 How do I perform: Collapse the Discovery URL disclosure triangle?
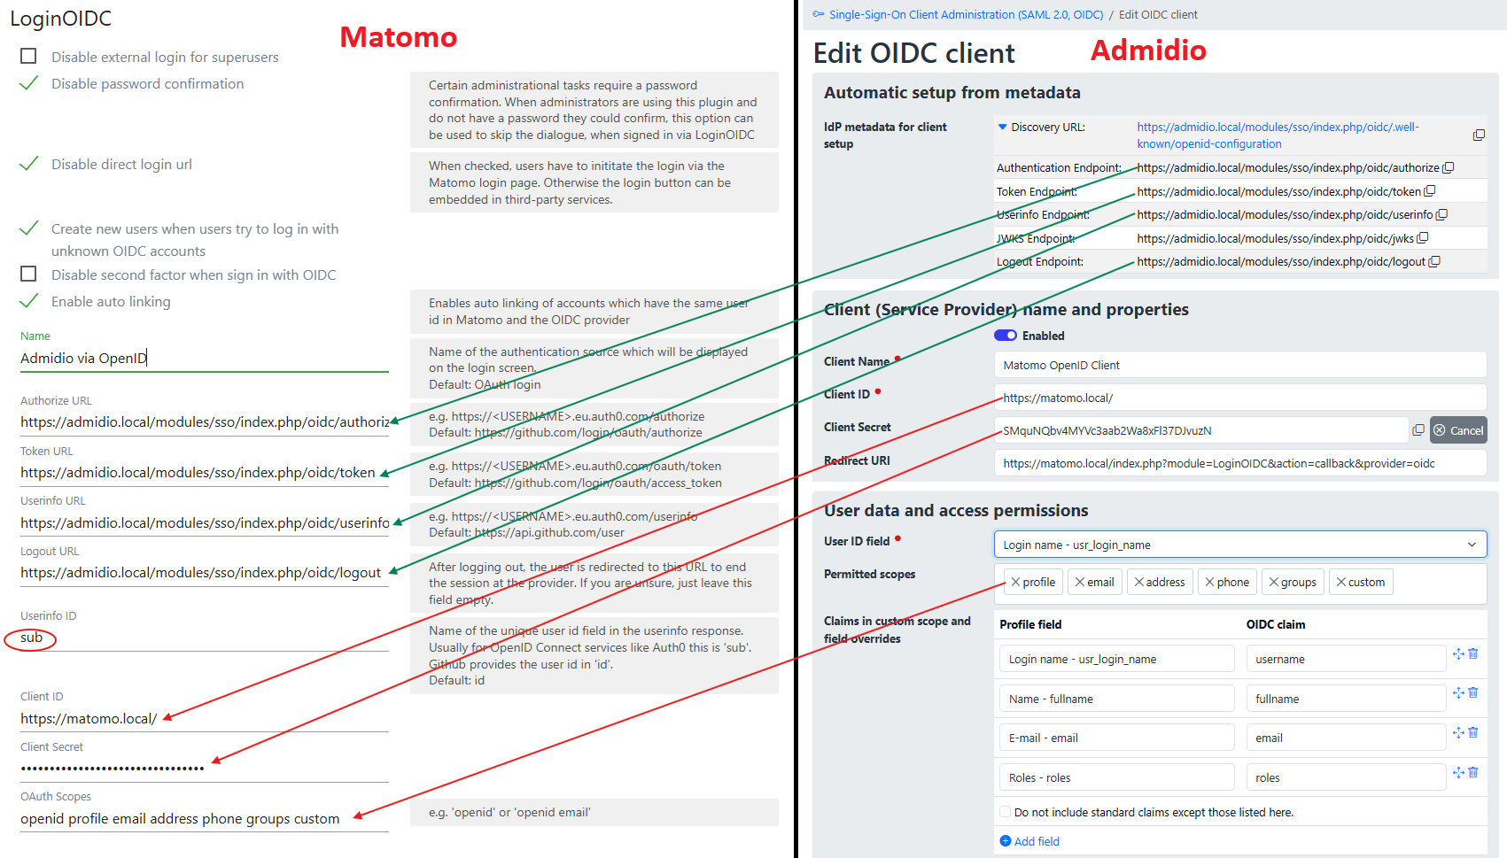(x=1003, y=127)
